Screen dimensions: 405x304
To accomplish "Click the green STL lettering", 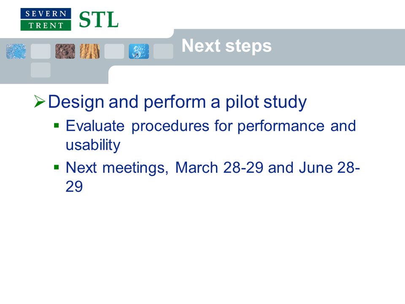I will (99, 20).
